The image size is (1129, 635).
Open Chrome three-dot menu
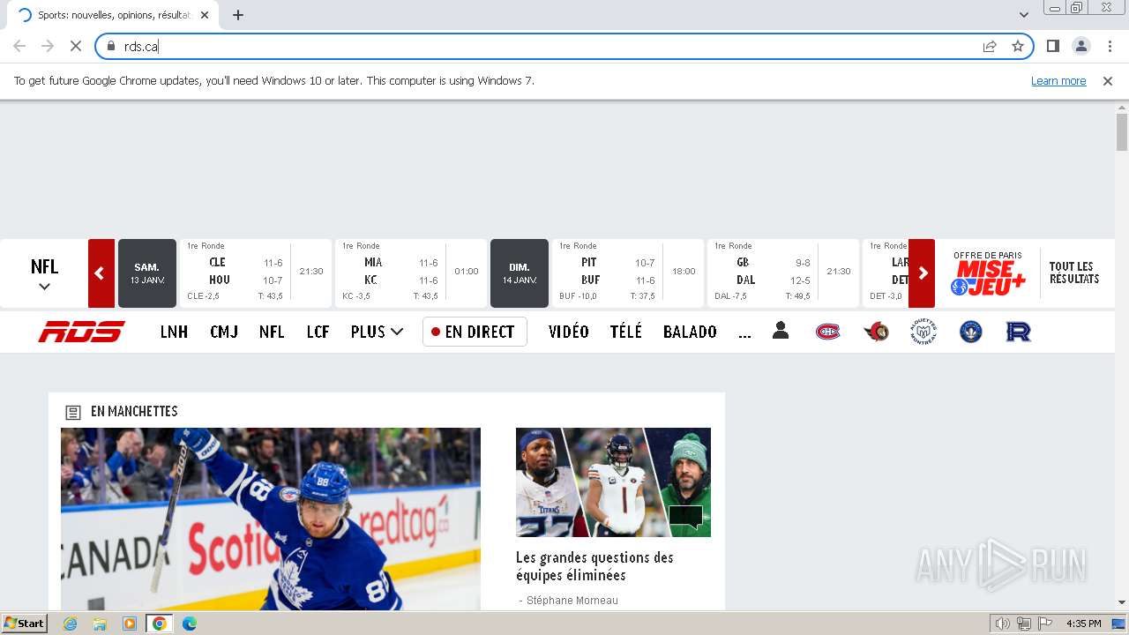(1110, 46)
